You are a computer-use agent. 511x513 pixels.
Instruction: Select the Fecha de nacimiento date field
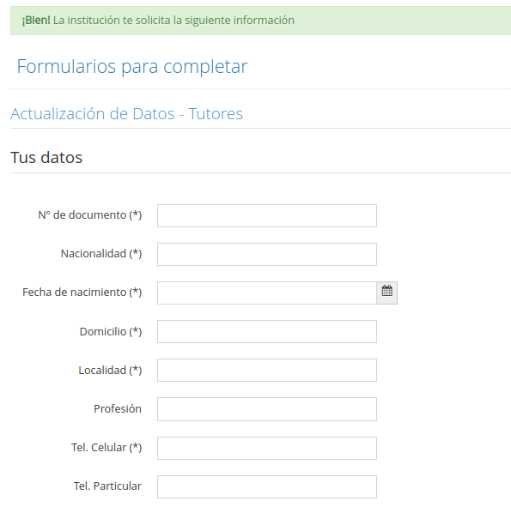point(267,293)
